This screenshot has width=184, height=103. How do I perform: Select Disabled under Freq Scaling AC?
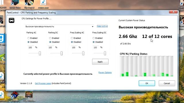[x=72, y=42]
